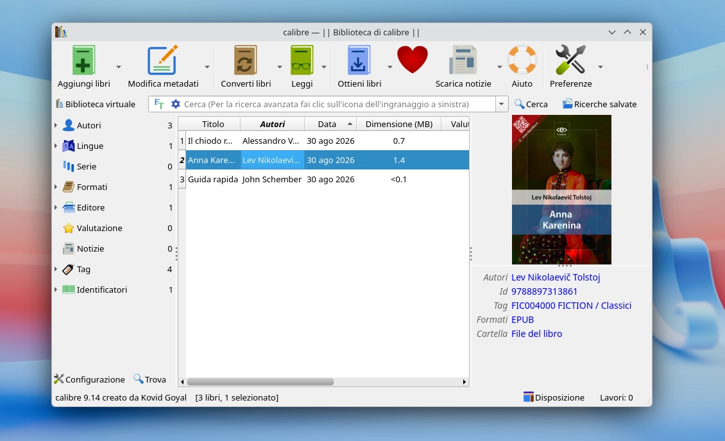Click the Aiuto lifebuoy icon
This screenshot has width=725, height=441.
point(522,60)
